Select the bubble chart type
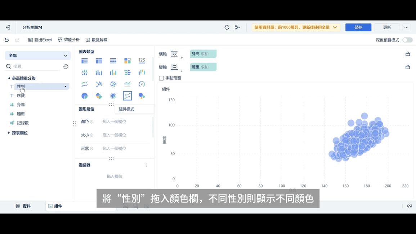Image resolution: width=416 pixels, height=234 pixels. click(142, 96)
